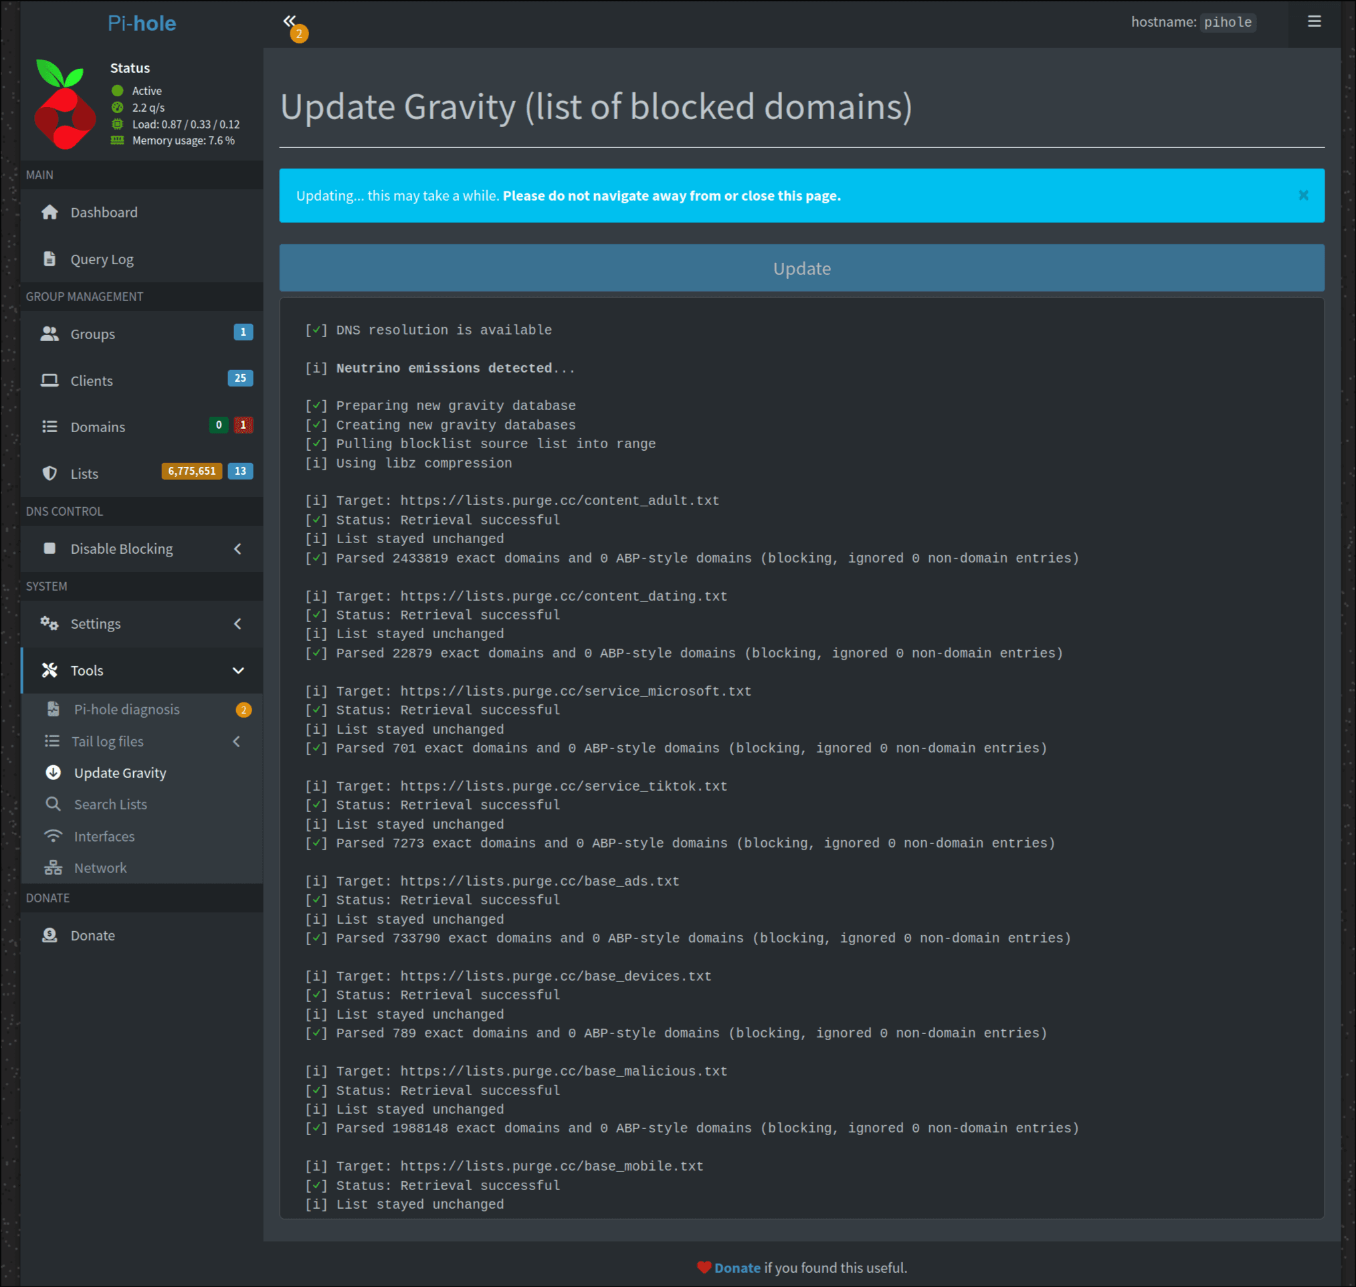Click the Pi-hole raspberry logo
Viewport: 1356px width, 1287px height.
[64, 104]
